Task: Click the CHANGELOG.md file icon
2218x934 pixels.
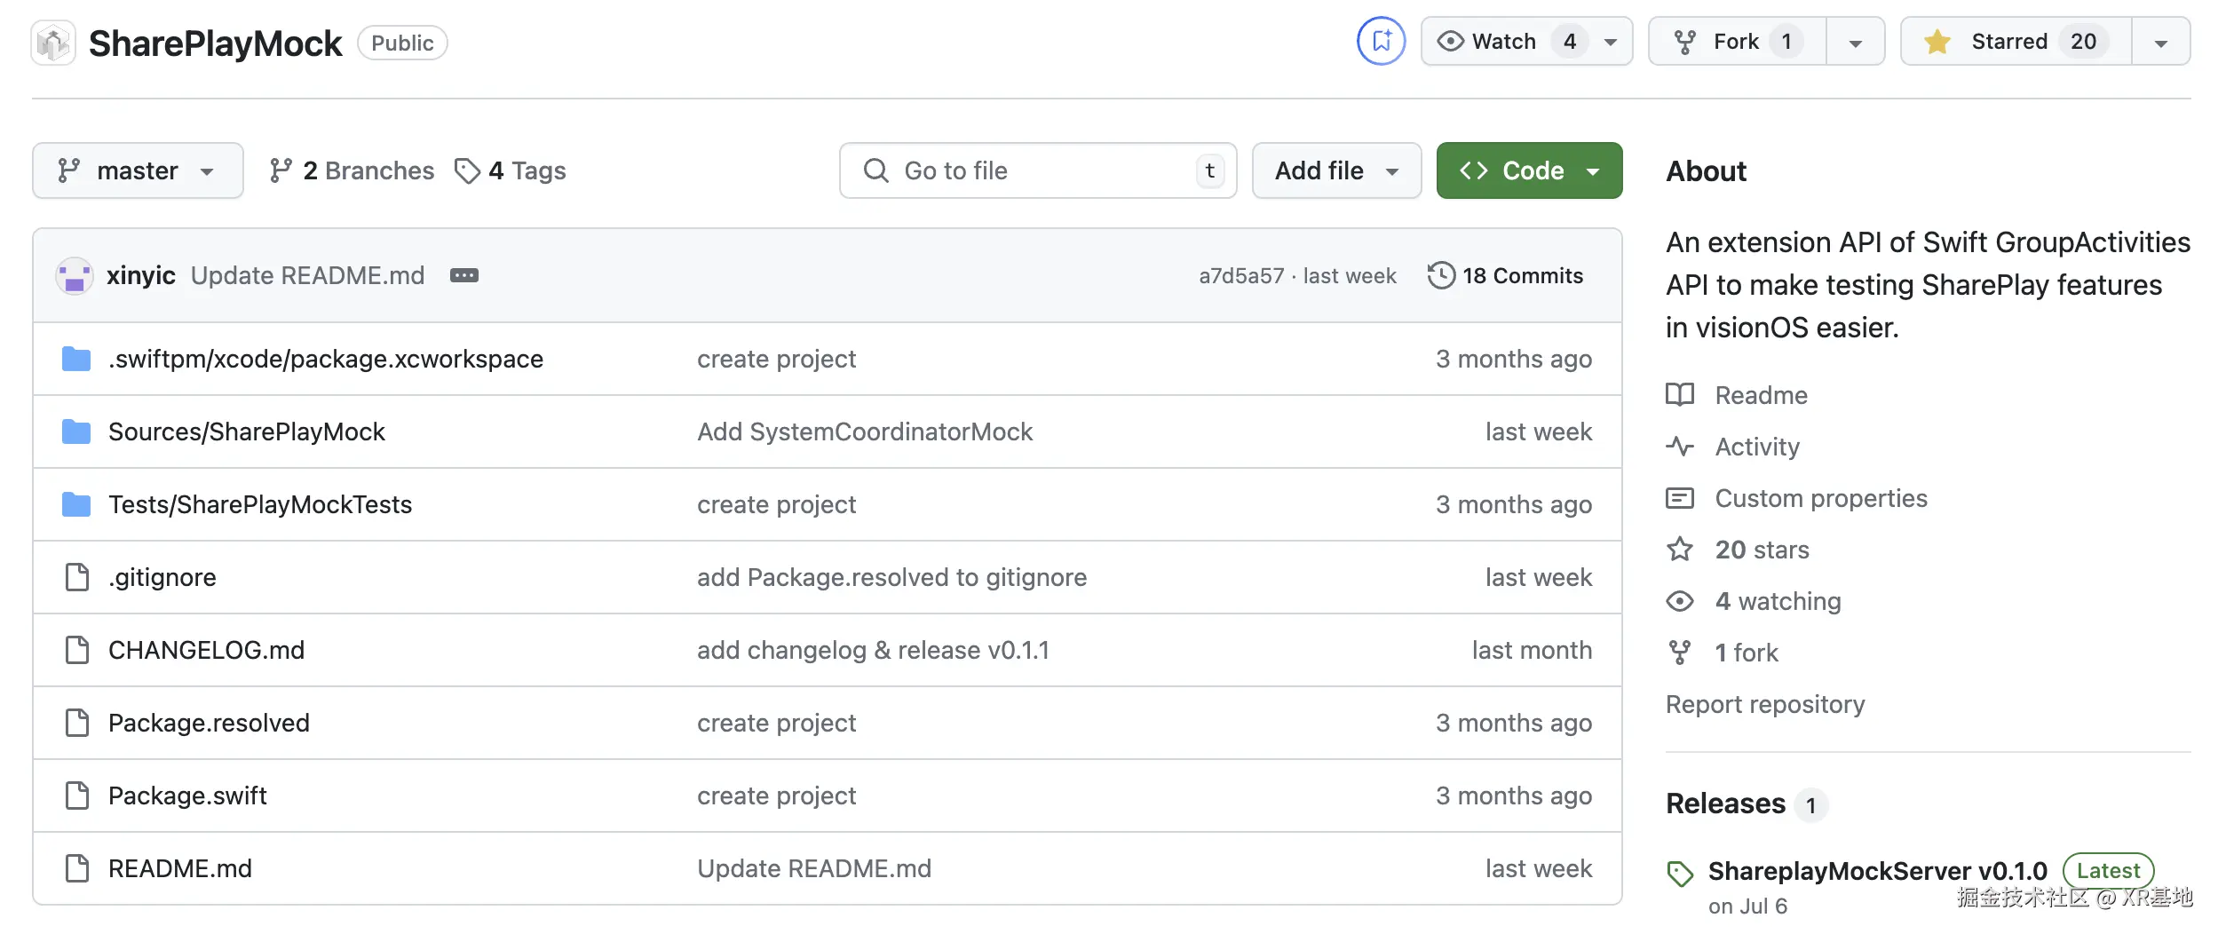Action: click(77, 651)
